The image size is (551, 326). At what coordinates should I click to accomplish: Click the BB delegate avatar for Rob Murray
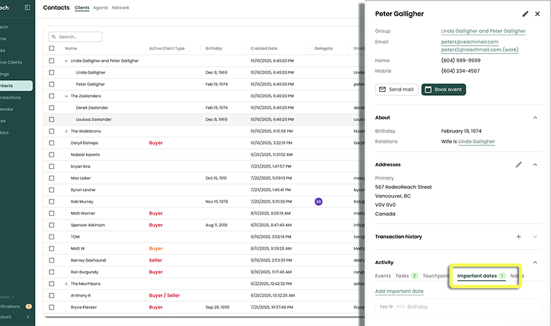(x=318, y=201)
